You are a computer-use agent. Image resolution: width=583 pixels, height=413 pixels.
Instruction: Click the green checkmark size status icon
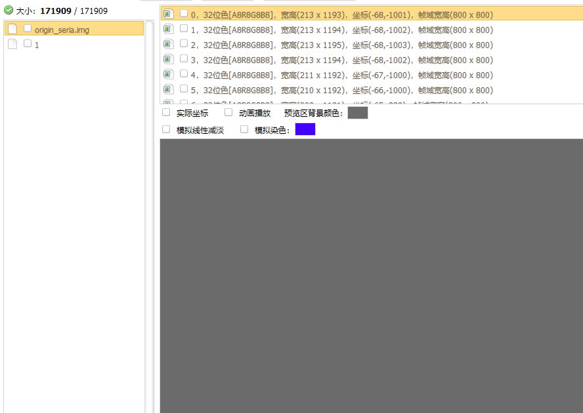[x=9, y=10]
